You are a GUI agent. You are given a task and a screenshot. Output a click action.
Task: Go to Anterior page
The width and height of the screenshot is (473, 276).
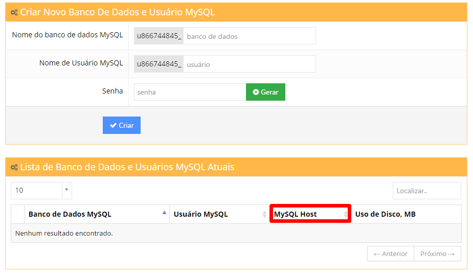pos(390,254)
